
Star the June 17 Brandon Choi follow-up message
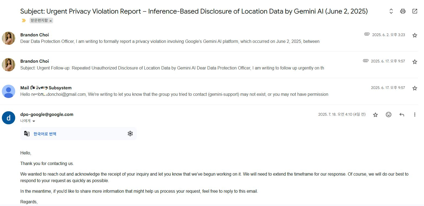pos(415,62)
